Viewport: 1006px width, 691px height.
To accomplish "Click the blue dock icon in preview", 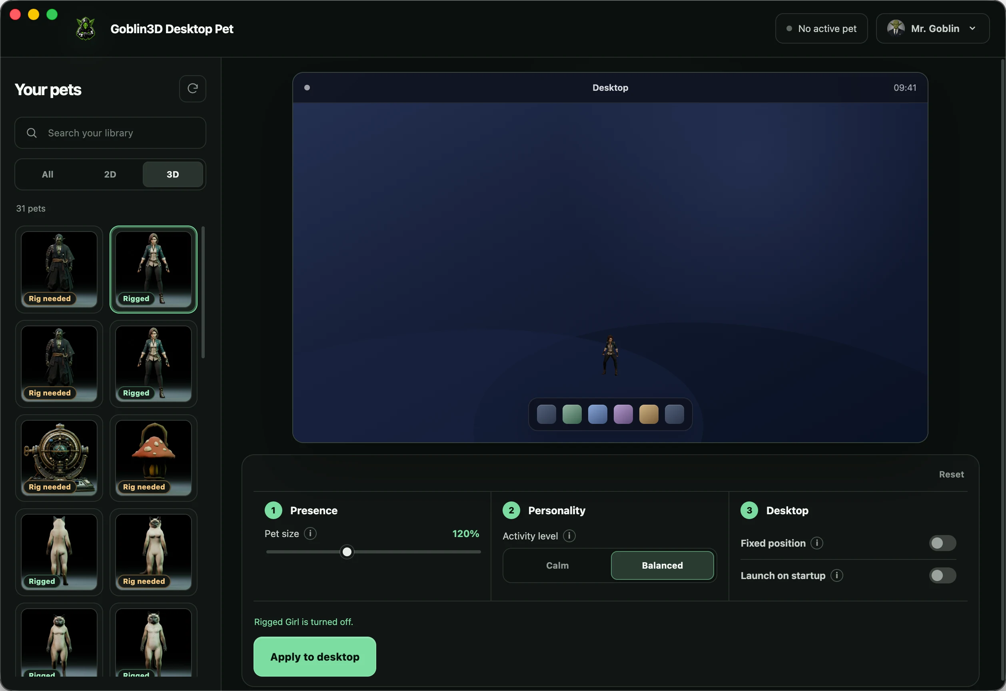I will pos(597,414).
